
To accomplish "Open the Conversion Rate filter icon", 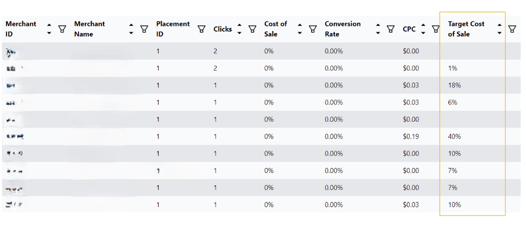I will (390, 29).
